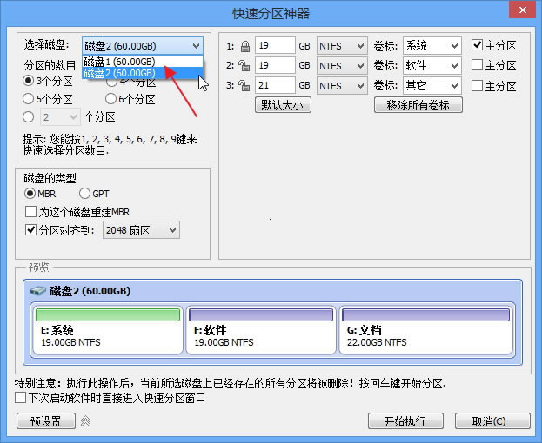Select the E: 系统 partition block in preview
This screenshot has width=542, height=443.
point(108,330)
